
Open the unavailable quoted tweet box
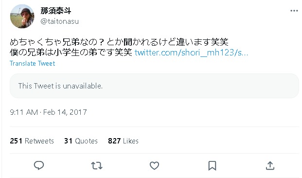(154, 86)
